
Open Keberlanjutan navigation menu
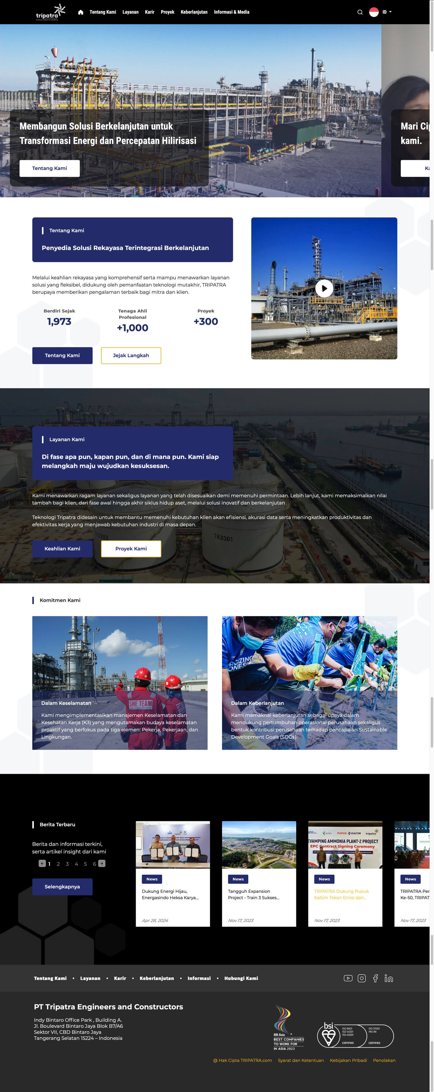tap(194, 12)
